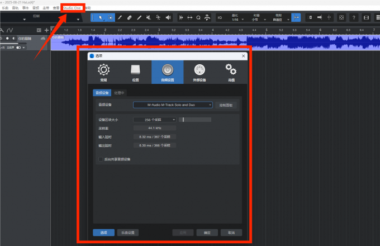Viewport: 380px width, 246px height.
Task: Open the 走带 Transport menu
Action: coord(46,8)
